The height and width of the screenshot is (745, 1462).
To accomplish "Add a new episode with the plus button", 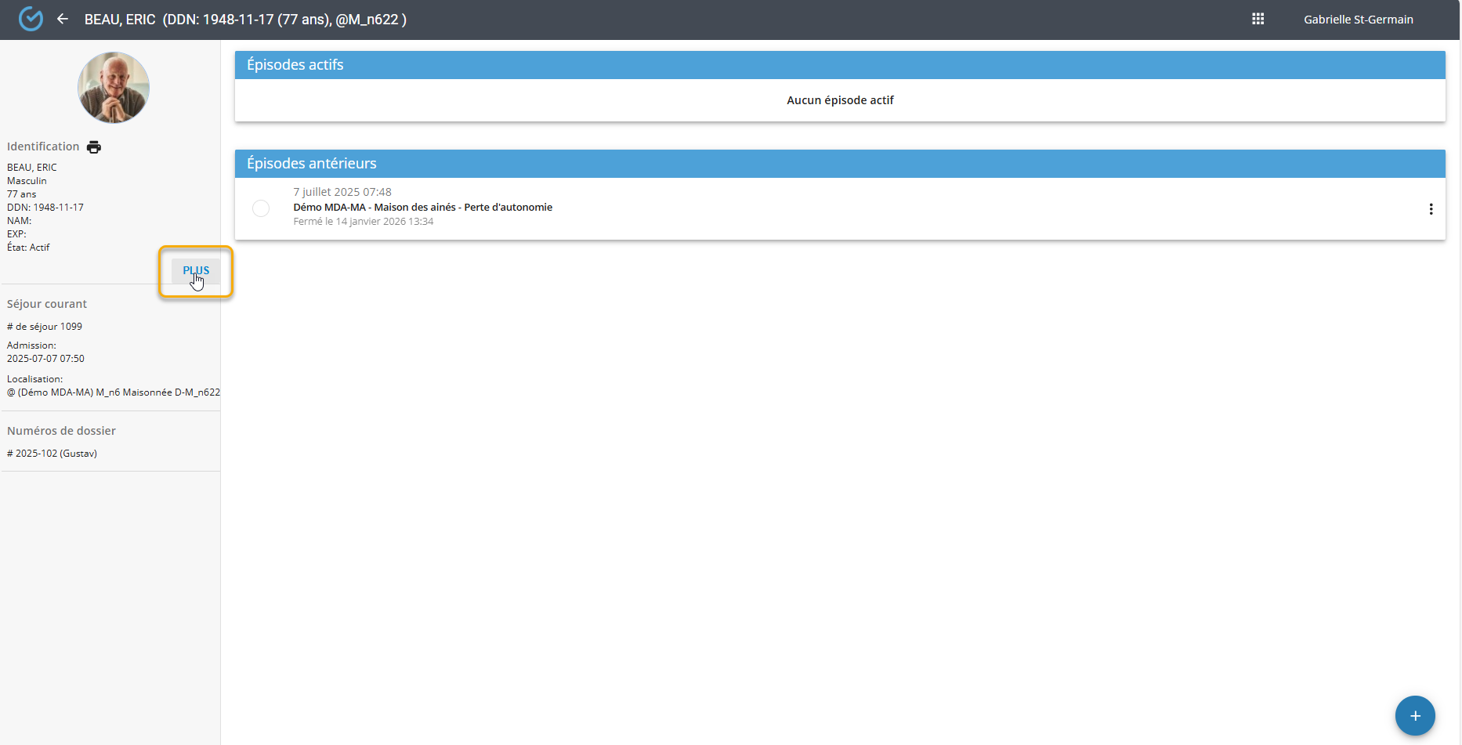I will [x=1414, y=715].
